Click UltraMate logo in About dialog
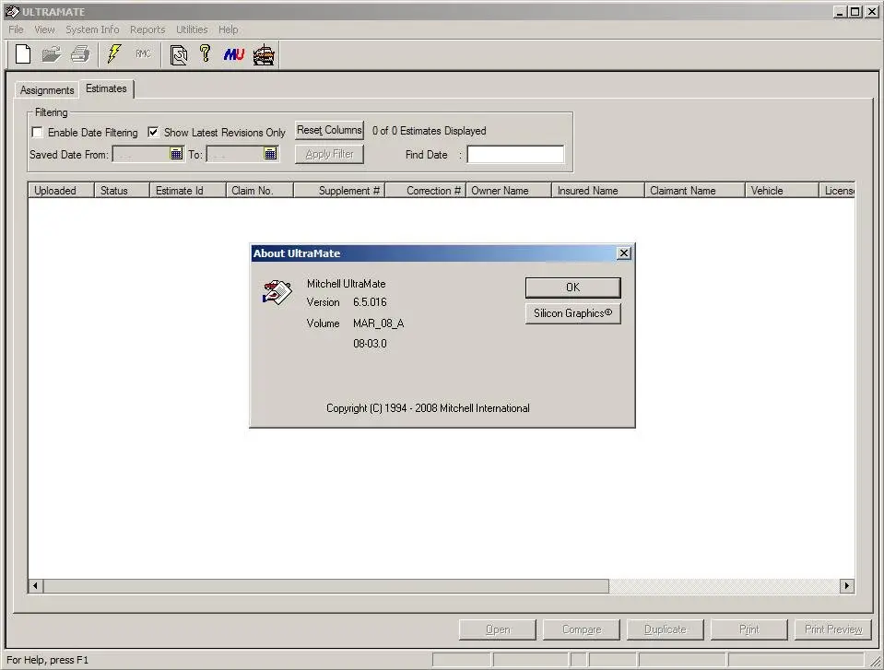Image resolution: width=884 pixels, height=670 pixels. coord(277,292)
